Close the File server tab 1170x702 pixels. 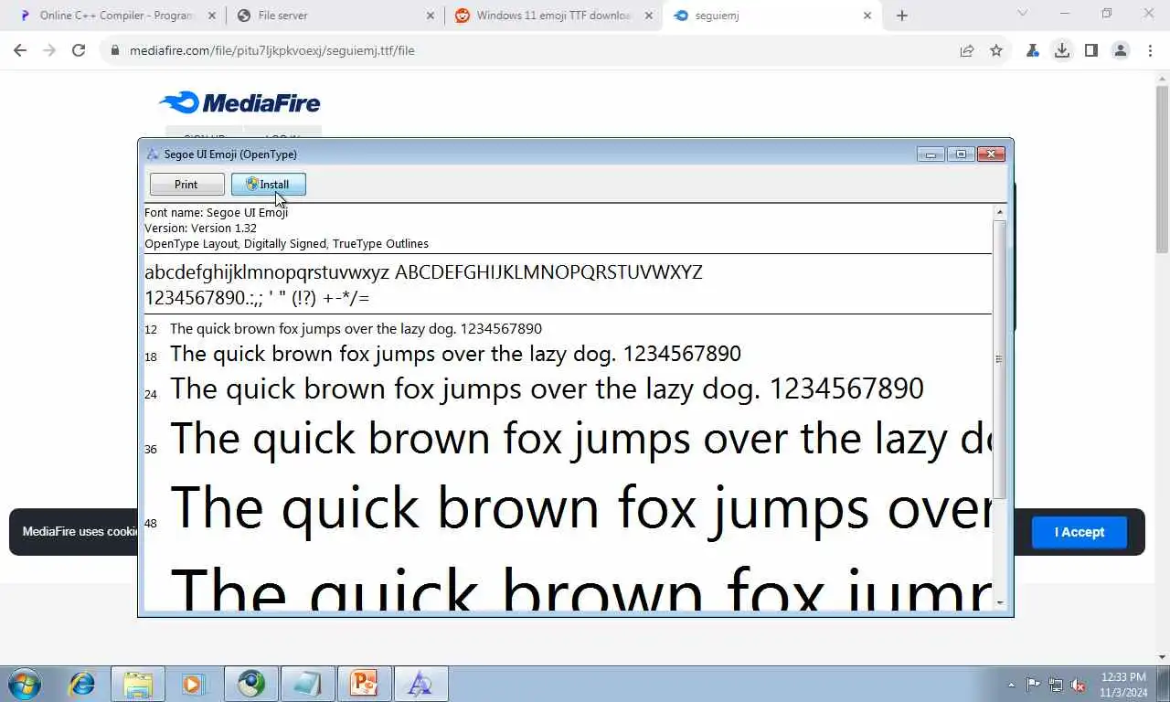pos(431,16)
